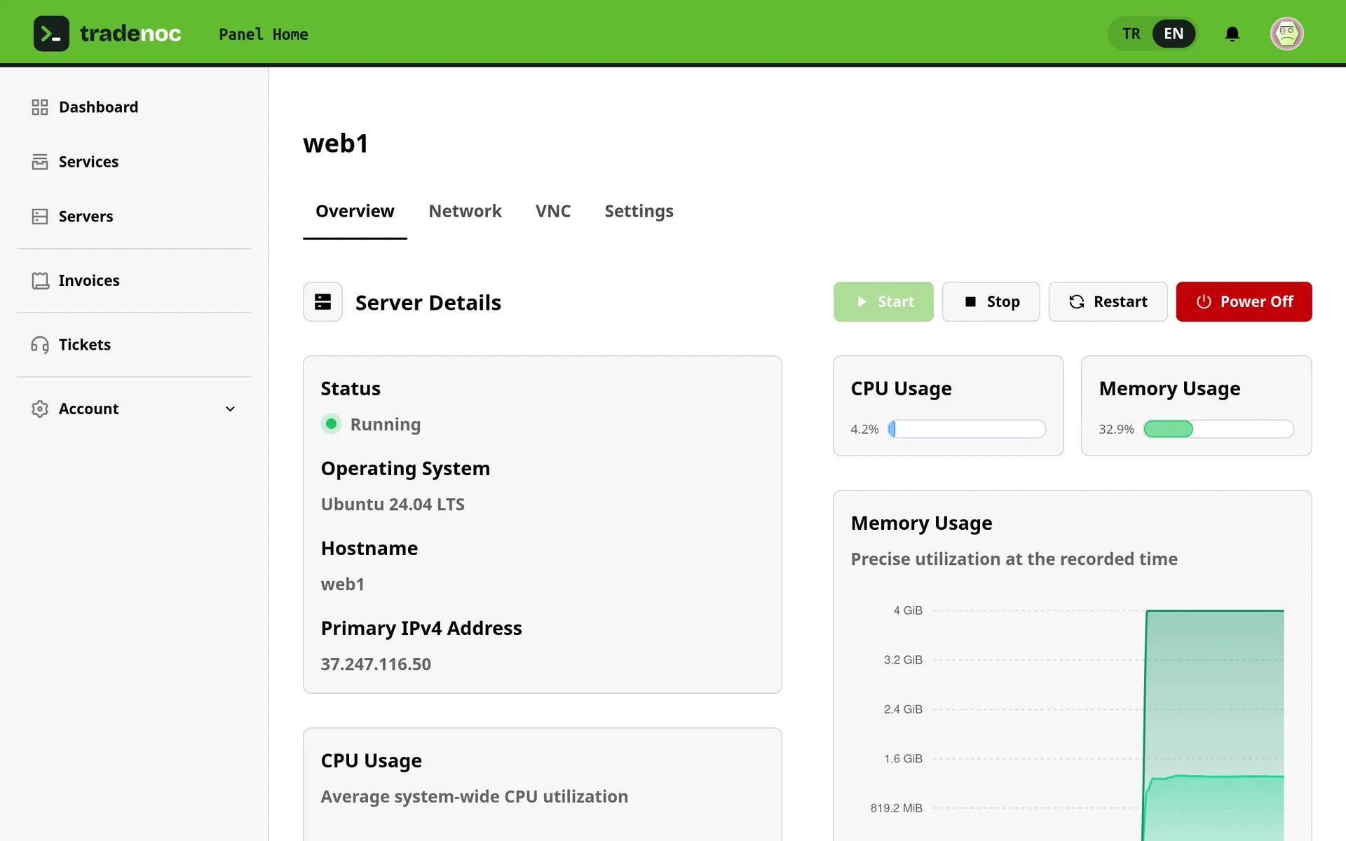Switch language to EN

tap(1174, 34)
